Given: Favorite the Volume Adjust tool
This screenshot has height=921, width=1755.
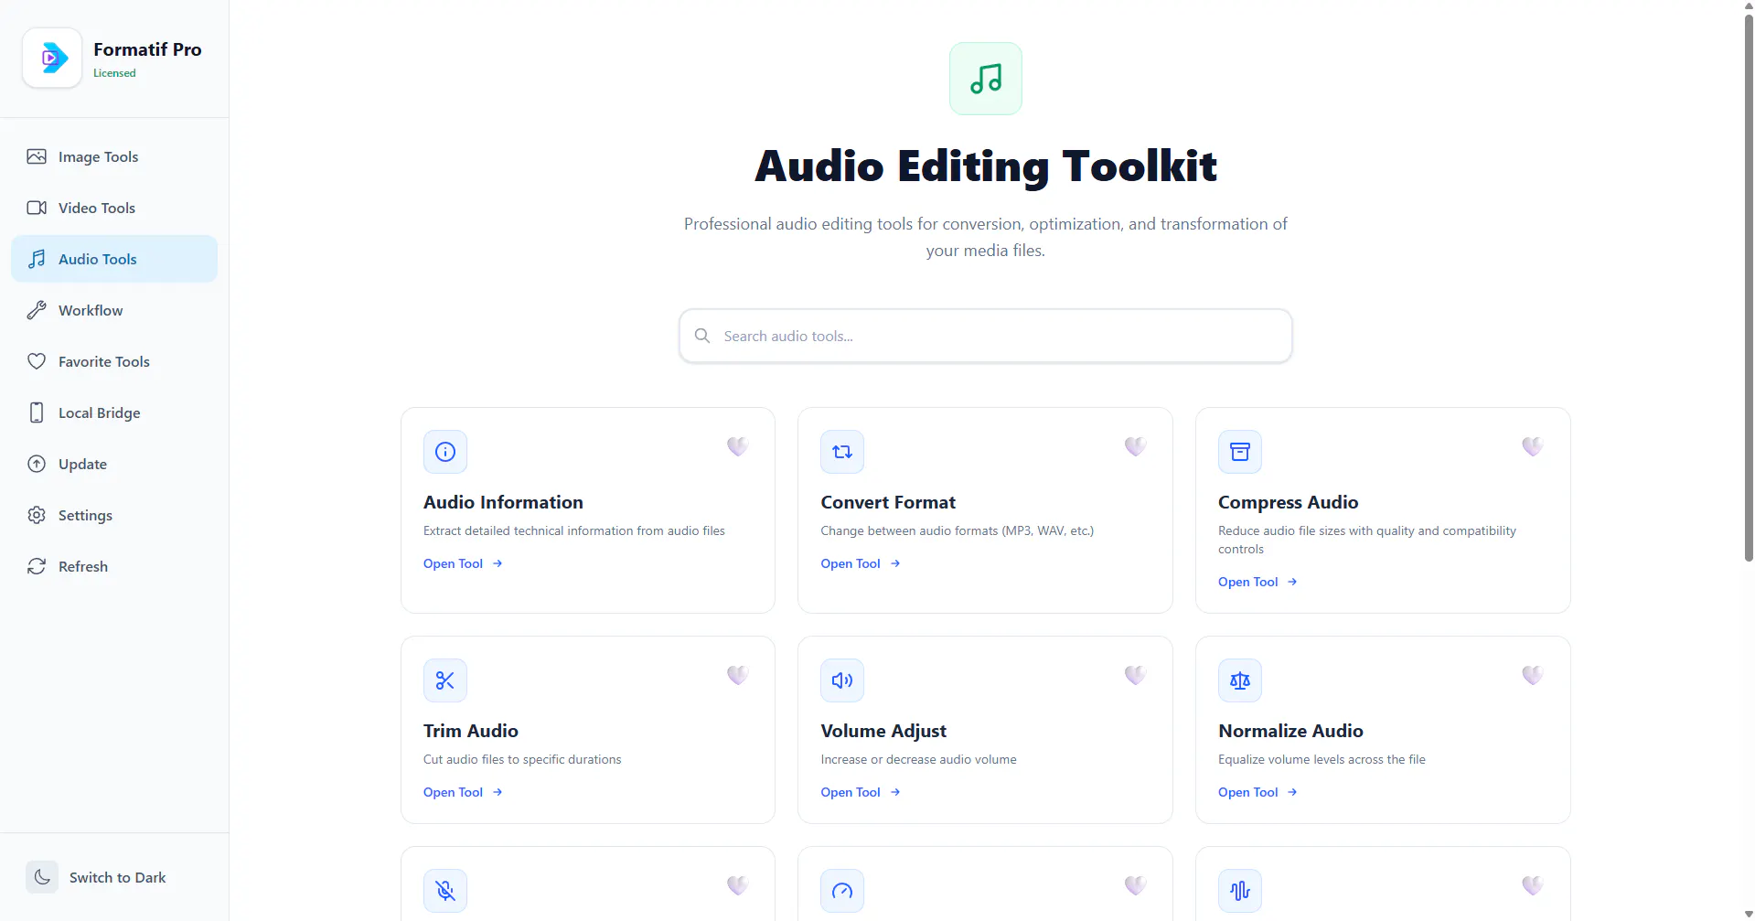Looking at the screenshot, I should (x=1135, y=675).
